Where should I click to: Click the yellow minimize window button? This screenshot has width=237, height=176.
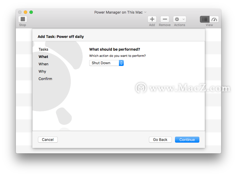(25, 12)
